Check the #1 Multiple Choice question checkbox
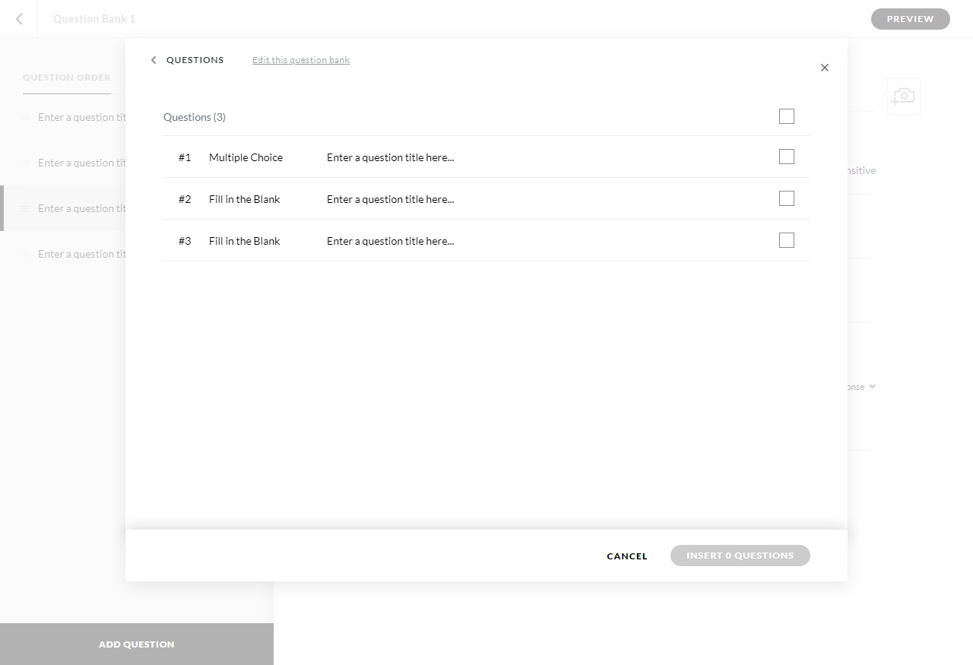This screenshot has height=665, width=973. (x=786, y=156)
